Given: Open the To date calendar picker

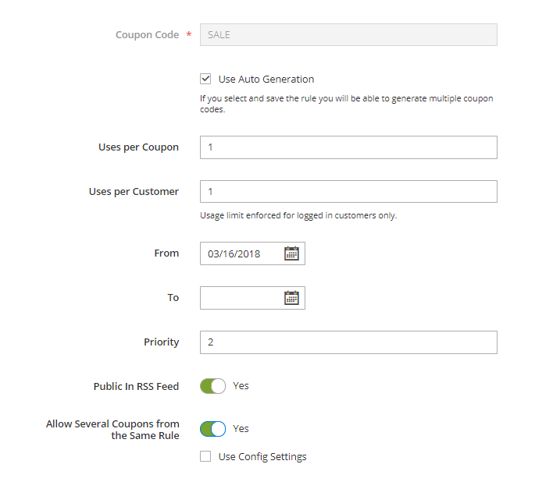Looking at the screenshot, I should 291,297.
